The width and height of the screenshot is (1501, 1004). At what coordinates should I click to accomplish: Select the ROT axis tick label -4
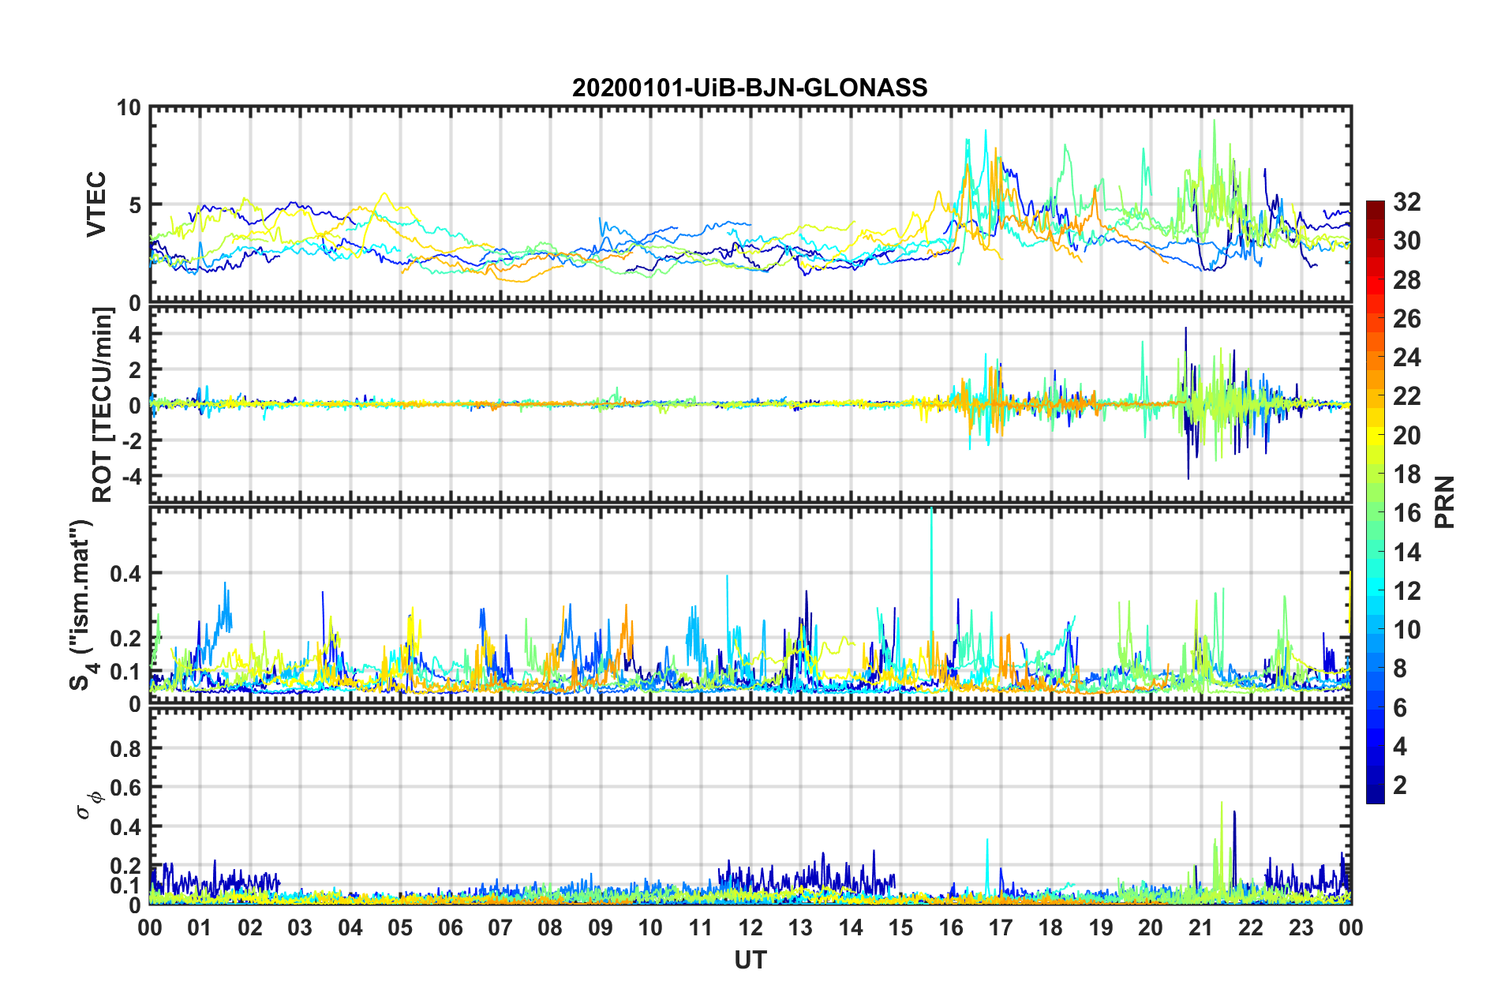tap(131, 477)
